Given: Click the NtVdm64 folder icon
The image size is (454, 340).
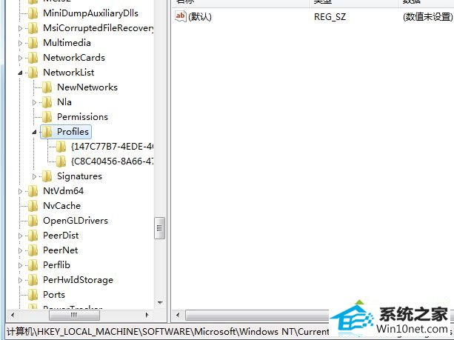Looking at the screenshot, I should point(33,191).
